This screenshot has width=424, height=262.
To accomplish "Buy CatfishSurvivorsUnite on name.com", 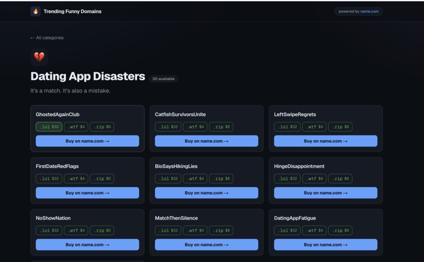I will point(207,141).
